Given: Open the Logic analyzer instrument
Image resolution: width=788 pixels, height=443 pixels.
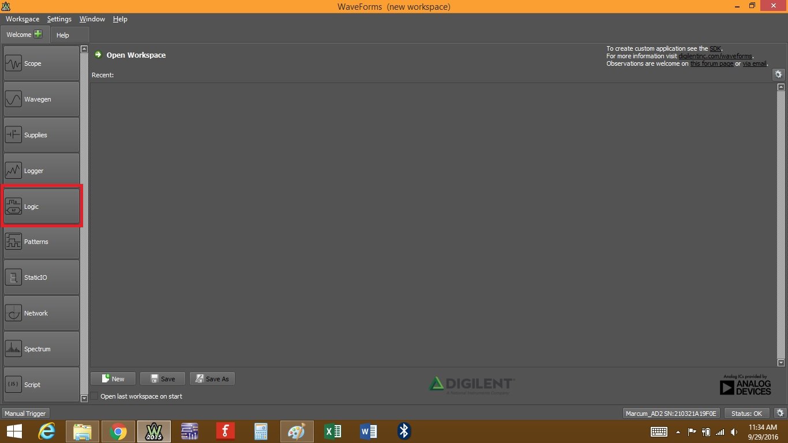Looking at the screenshot, I should point(42,206).
